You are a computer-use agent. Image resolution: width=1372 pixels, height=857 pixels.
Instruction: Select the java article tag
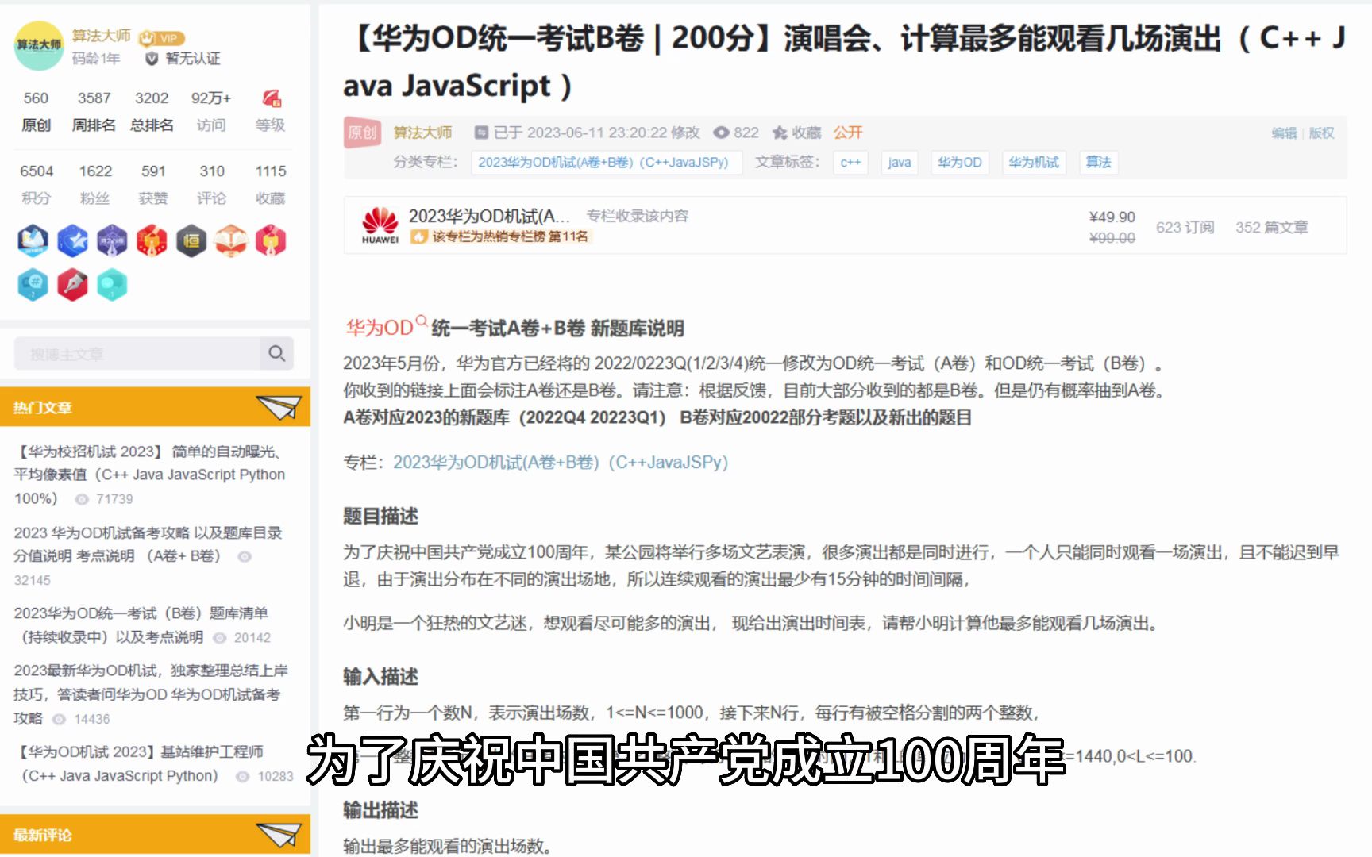899,162
